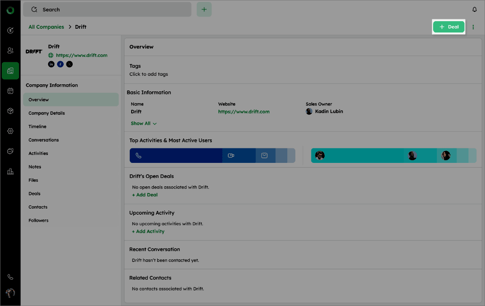Click to add tags

[149, 74]
